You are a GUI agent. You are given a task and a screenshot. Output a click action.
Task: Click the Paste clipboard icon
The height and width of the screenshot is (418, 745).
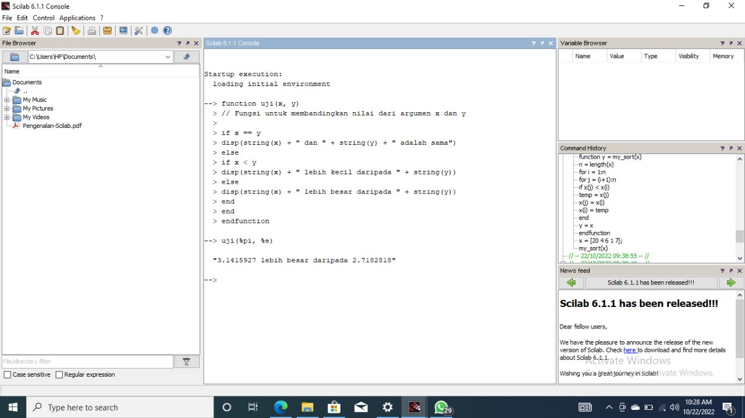60,31
